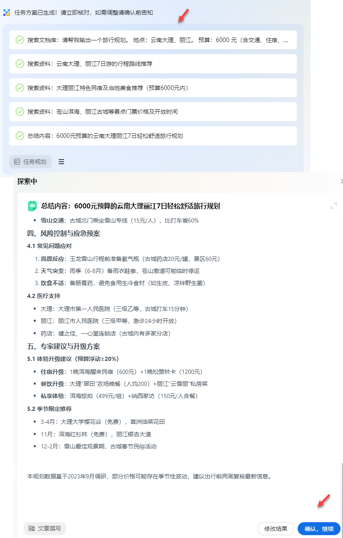
Task: Click the 修改结果 button
Action: pyautogui.click(x=276, y=529)
